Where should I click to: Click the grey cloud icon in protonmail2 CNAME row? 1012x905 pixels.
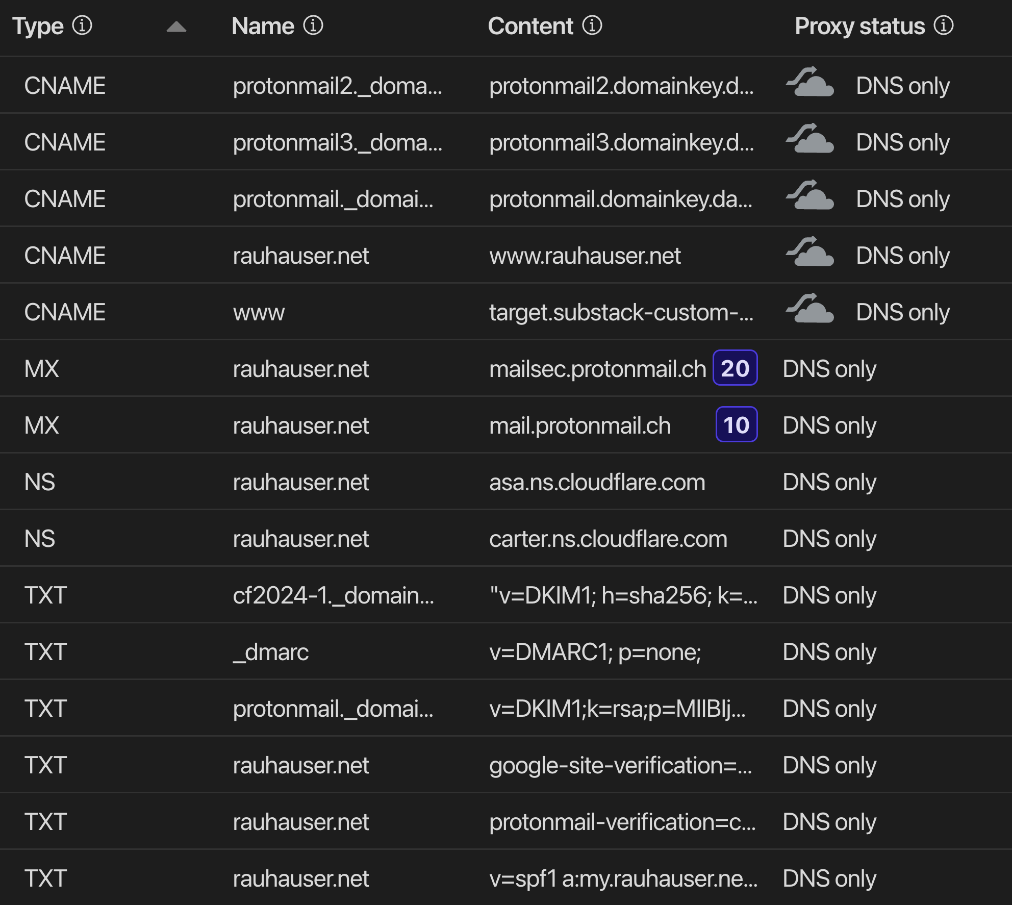[x=810, y=82]
